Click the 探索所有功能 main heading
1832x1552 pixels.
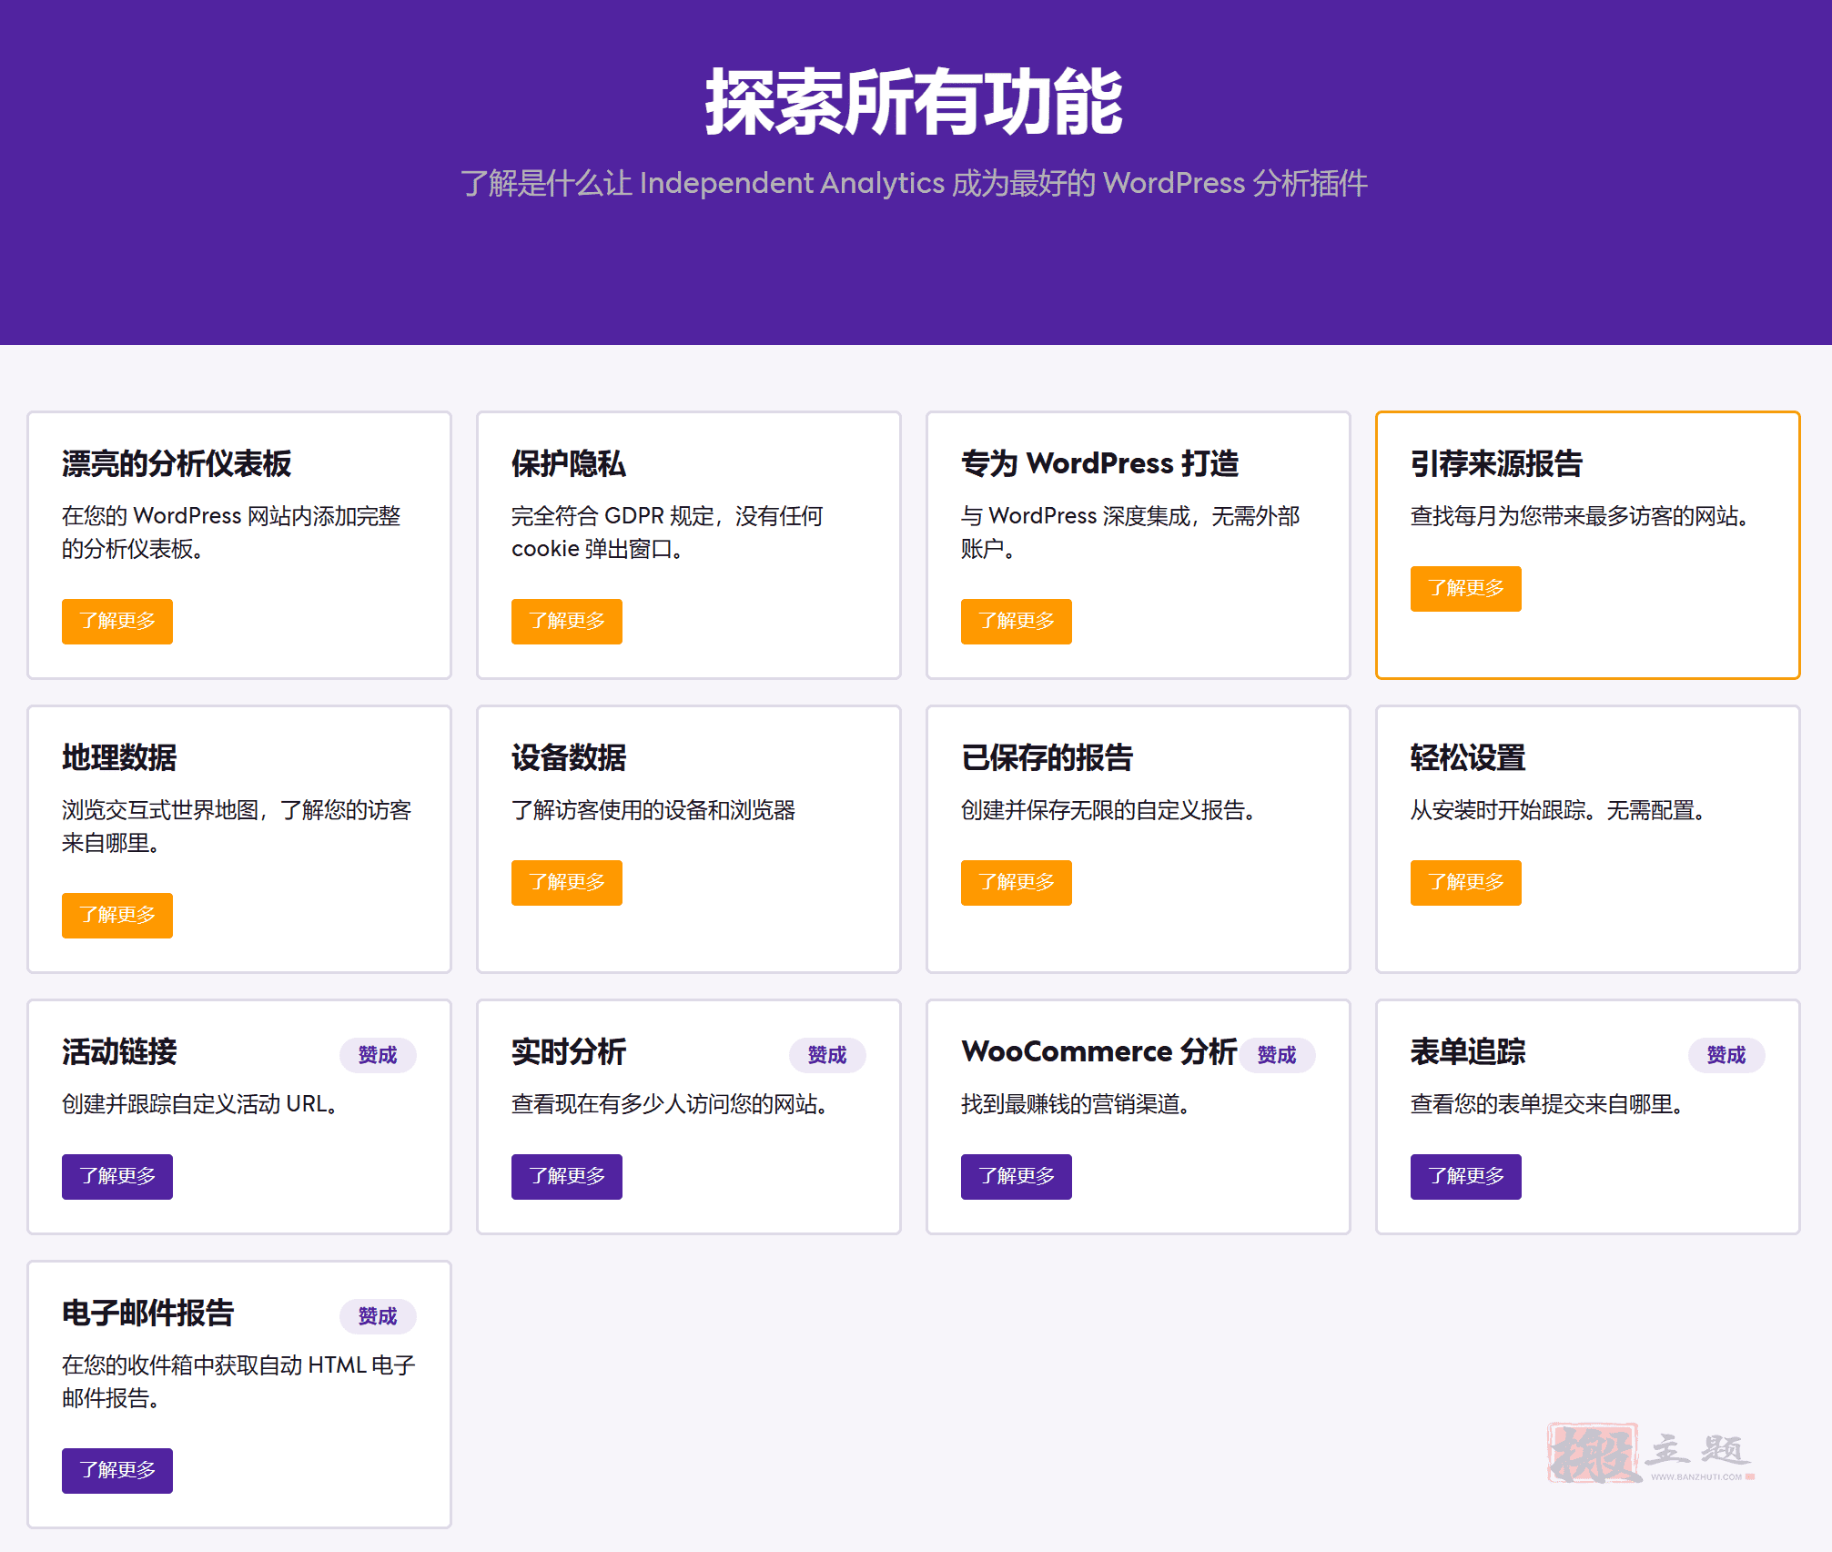(x=915, y=103)
